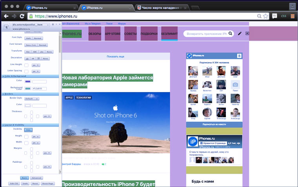
Task: Click the login icon in site header
Action: pyautogui.click(x=247, y=33)
